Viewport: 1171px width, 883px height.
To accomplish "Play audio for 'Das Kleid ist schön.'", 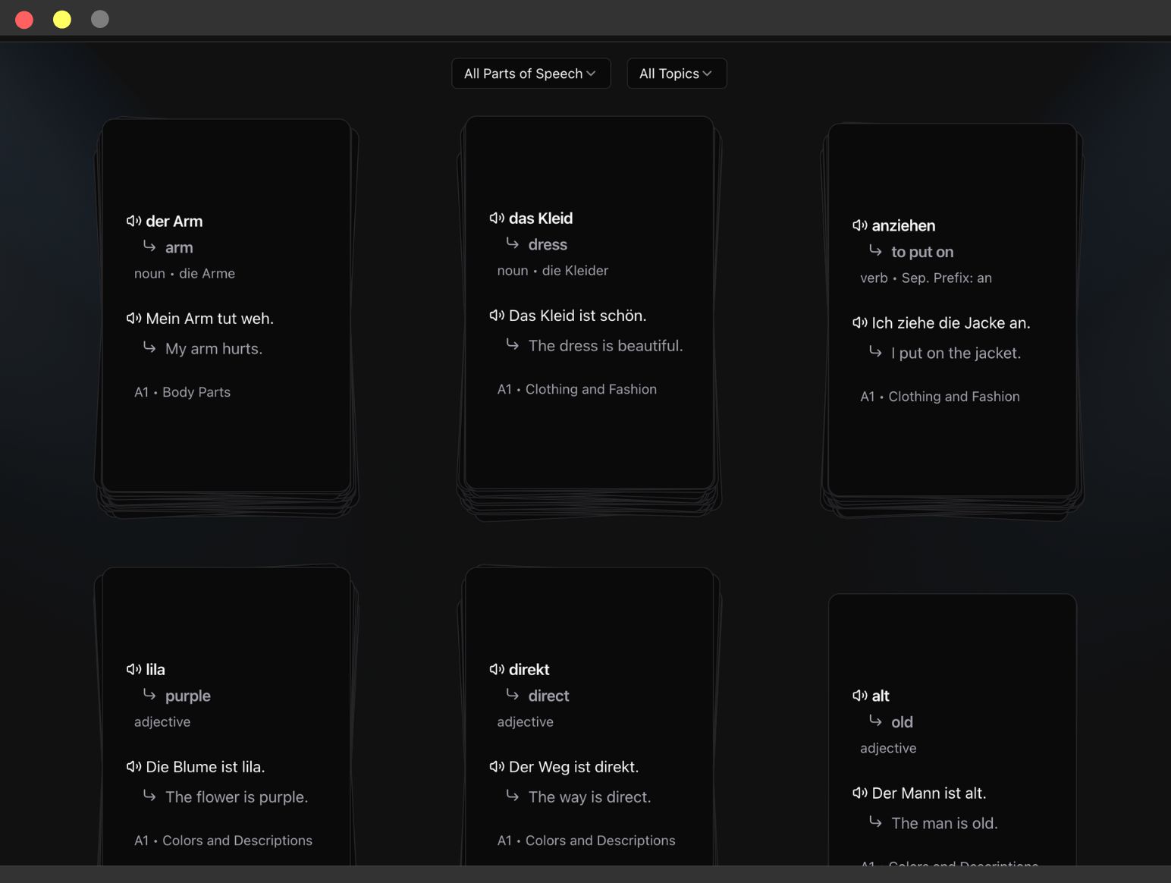I will (497, 315).
